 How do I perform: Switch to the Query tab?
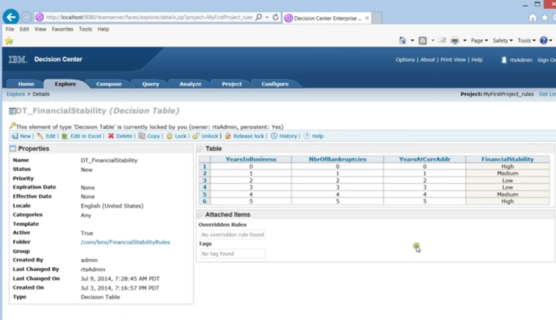pyautogui.click(x=150, y=84)
